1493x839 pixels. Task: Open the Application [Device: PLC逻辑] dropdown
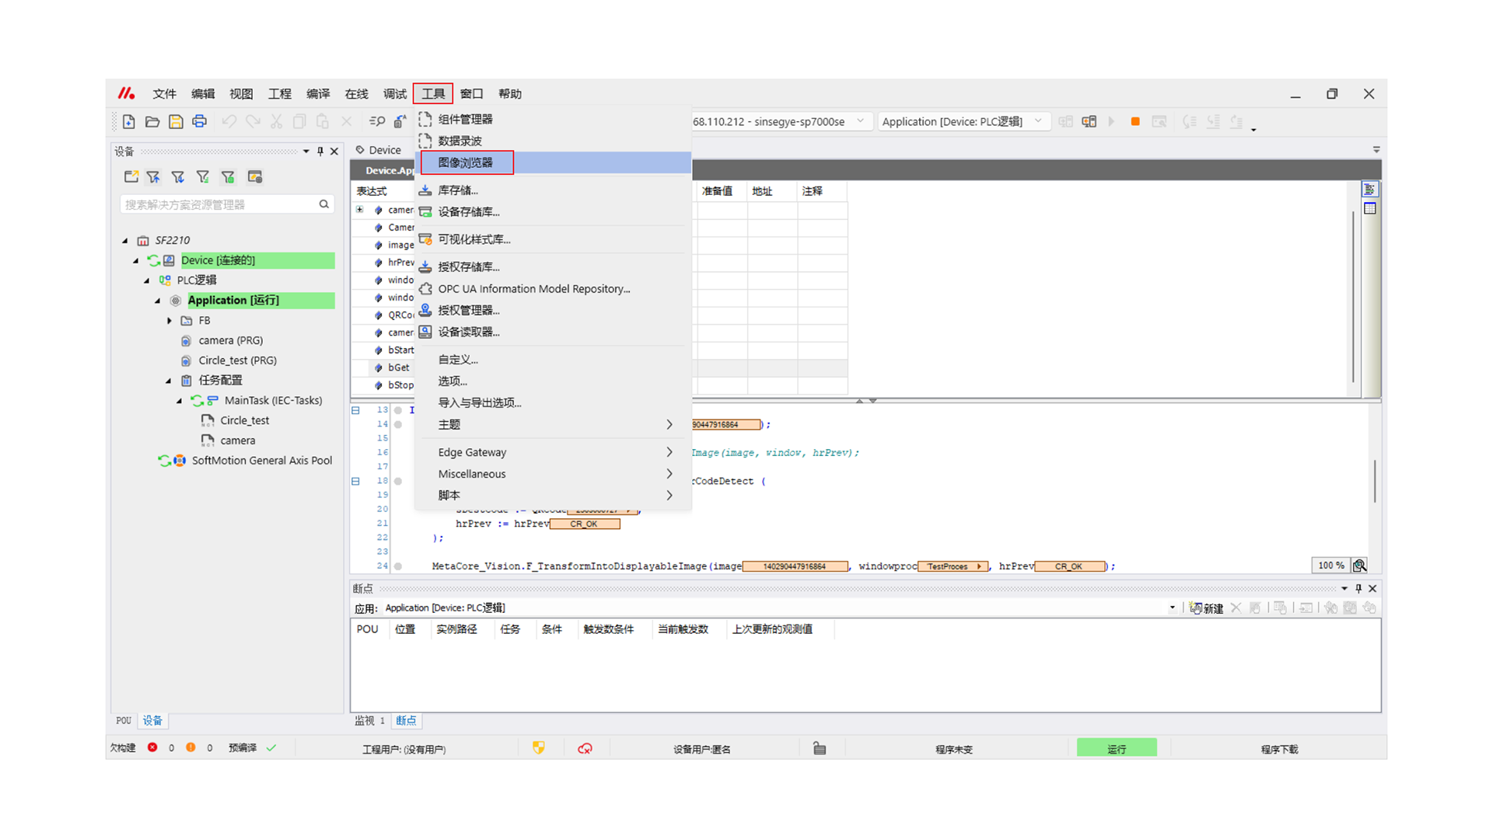(x=1037, y=121)
